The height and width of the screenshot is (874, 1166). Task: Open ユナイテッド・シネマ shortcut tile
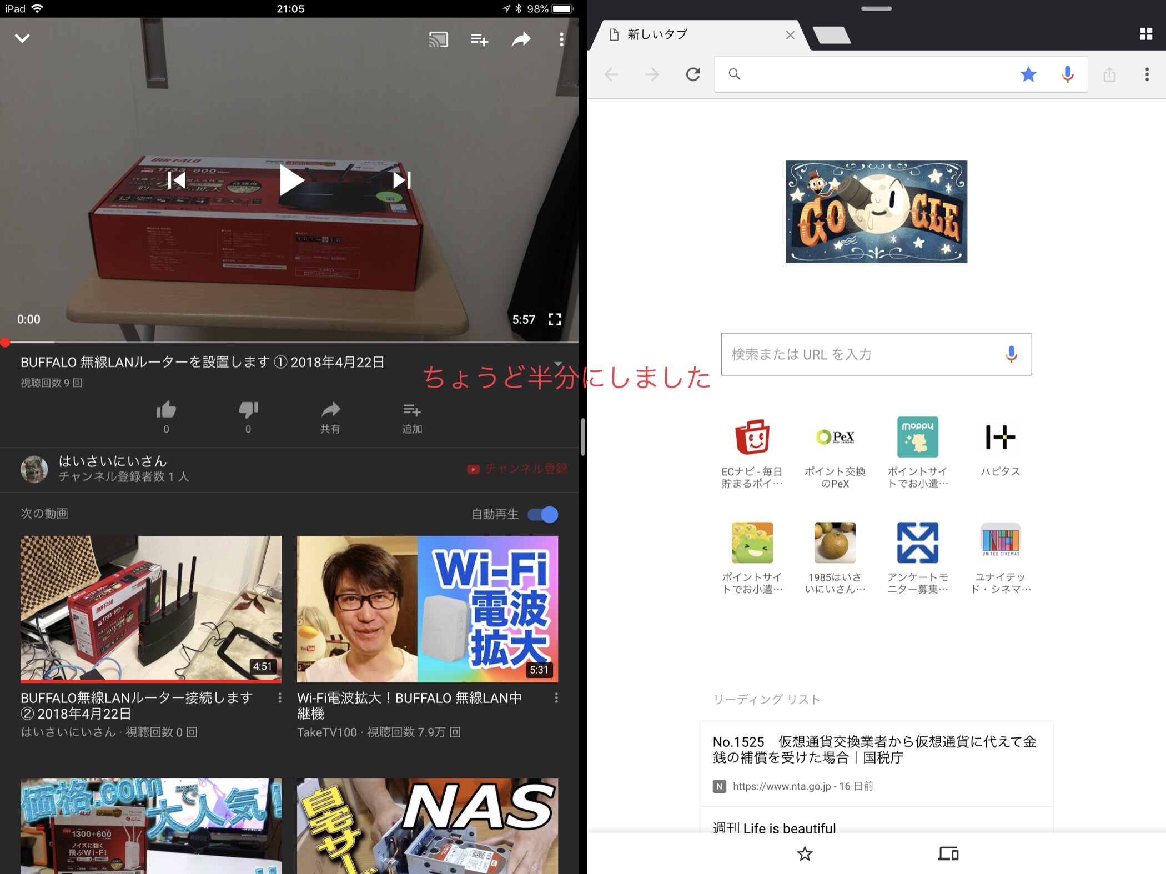pos(1000,559)
